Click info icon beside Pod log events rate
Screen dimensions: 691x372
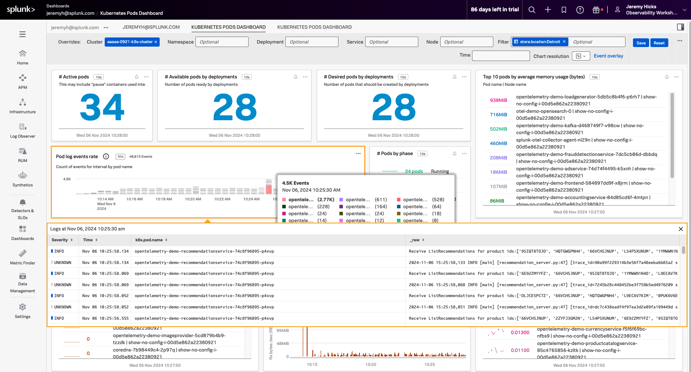click(106, 156)
